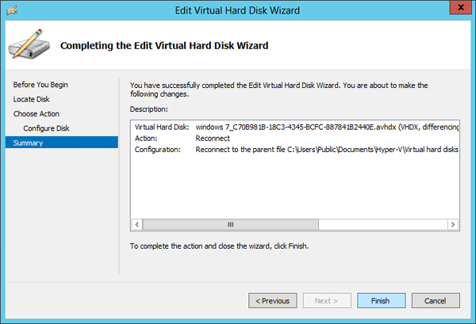Screen dimensions: 476x324
Task: Cancel the wizard
Action: click(435, 301)
